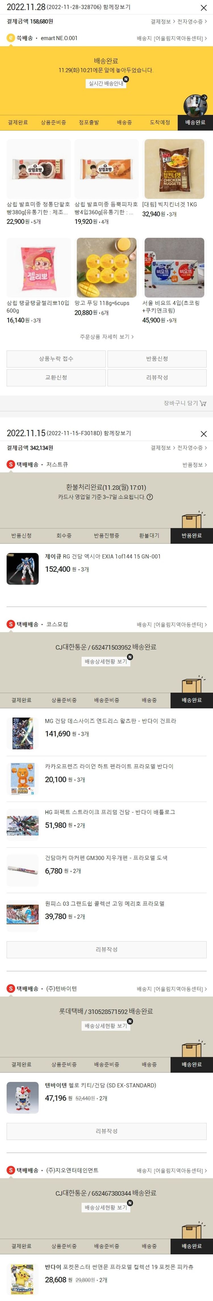The width and height of the screenshot is (213, 1301).
Task: Open the 빅치킨너겟 1KG product image
Action: (x=174, y=169)
